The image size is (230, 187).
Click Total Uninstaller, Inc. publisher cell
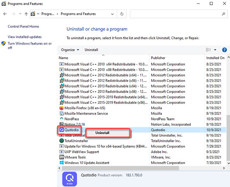pyautogui.click(x=167, y=135)
